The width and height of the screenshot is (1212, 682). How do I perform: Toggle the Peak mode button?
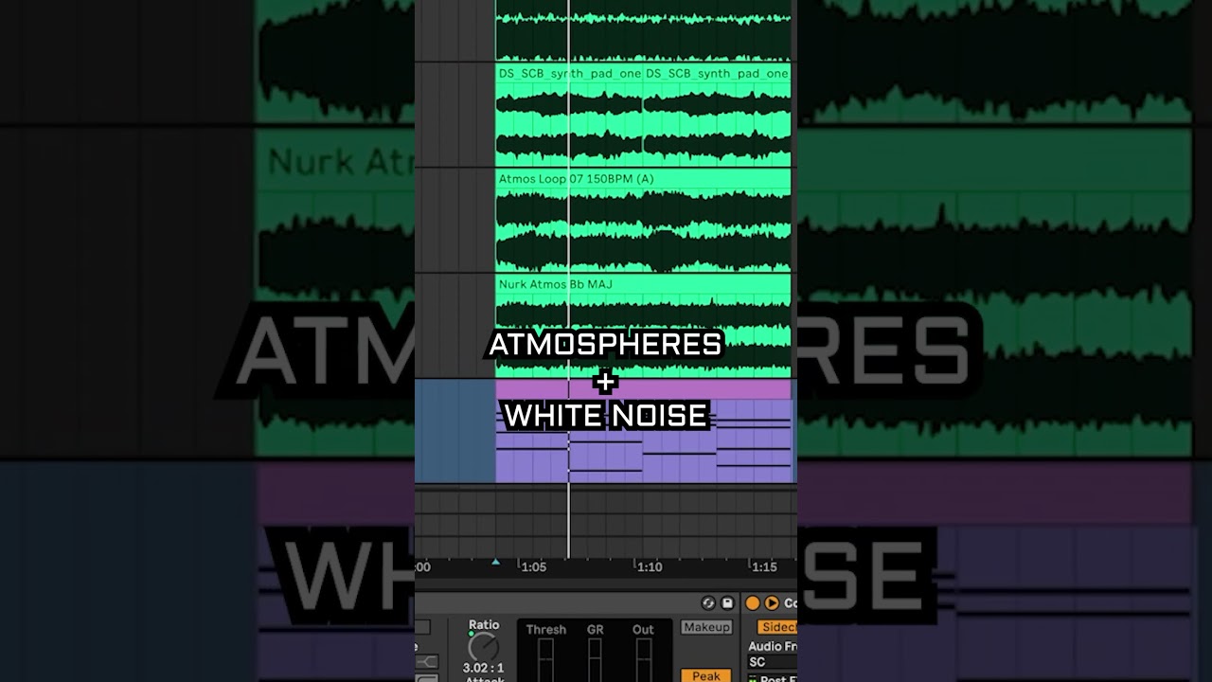click(705, 676)
